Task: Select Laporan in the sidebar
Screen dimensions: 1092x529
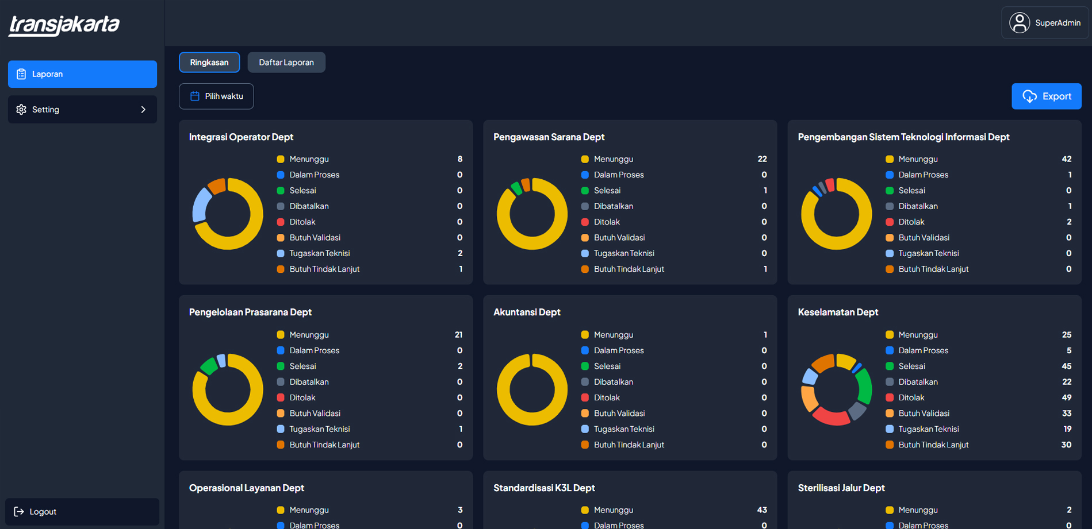Action: [x=82, y=74]
